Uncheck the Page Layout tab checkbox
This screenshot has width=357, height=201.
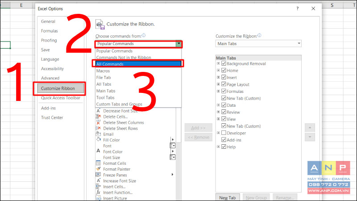click(224, 84)
